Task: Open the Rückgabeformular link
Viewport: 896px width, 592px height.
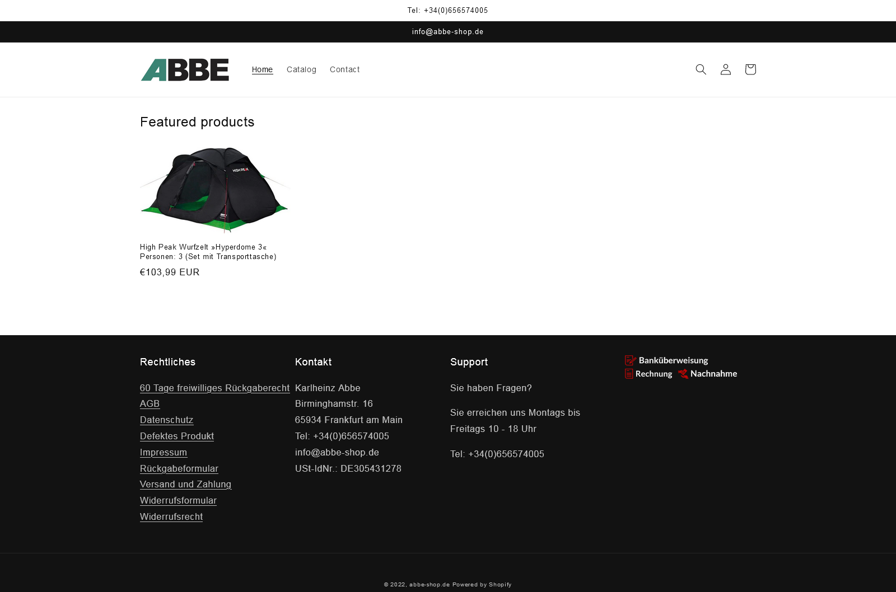Action: (x=179, y=468)
